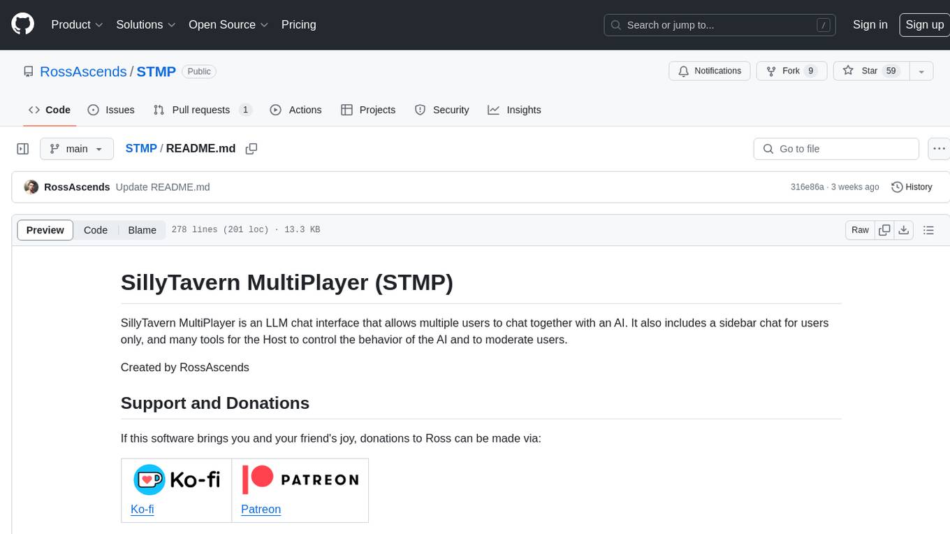This screenshot has width=950, height=534.
Task: Open the RossAscends commit author link
Action: click(77, 187)
